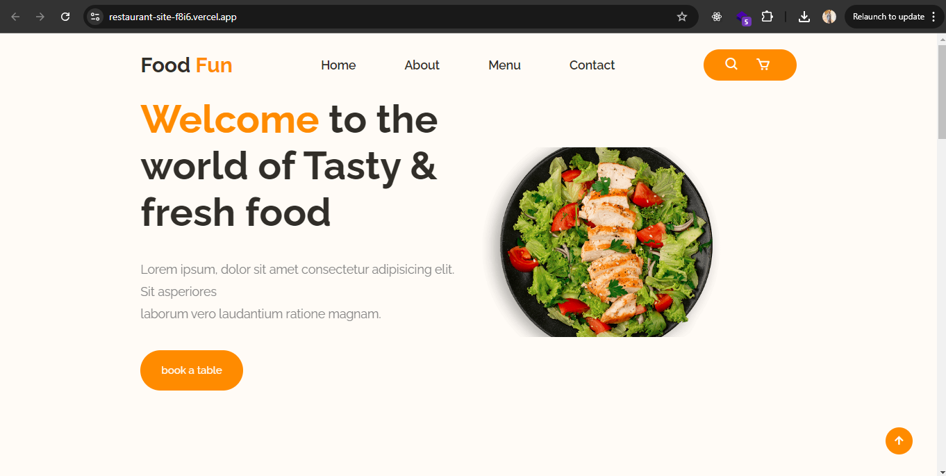Reload the page with refresh icon
The width and height of the screenshot is (946, 476).
[x=65, y=17]
